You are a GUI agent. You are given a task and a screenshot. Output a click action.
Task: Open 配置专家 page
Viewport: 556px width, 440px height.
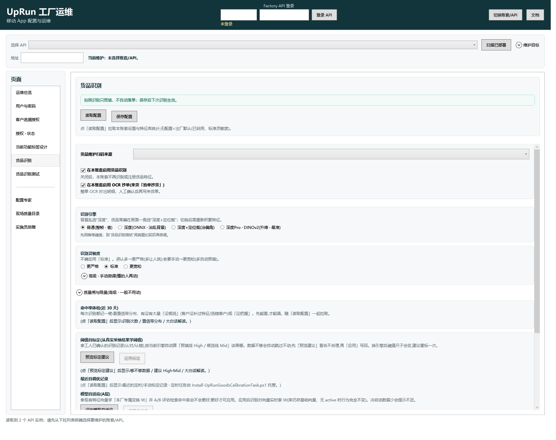coord(36,200)
